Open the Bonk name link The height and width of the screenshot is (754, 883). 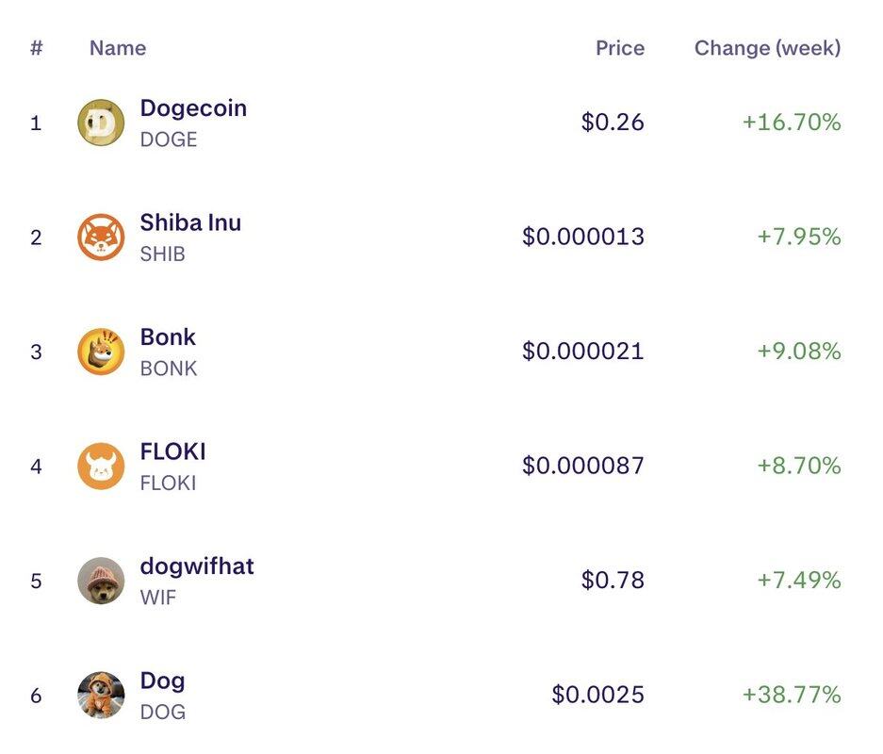[x=168, y=337]
